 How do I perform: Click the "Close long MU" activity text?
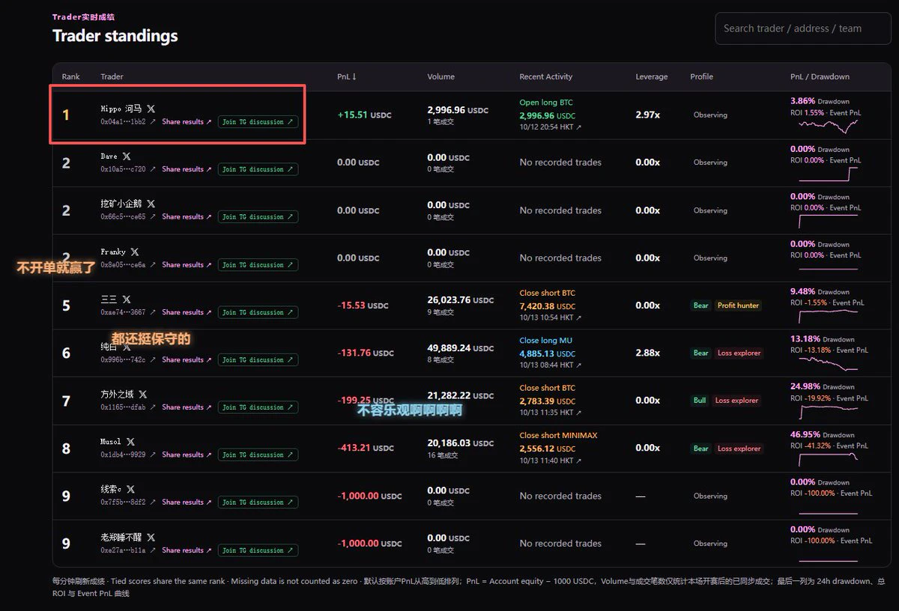tap(545, 341)
